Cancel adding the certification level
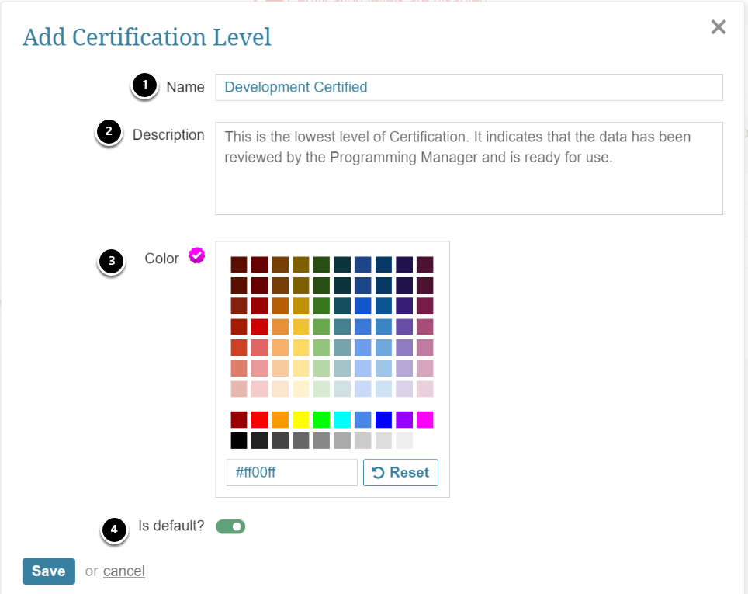The height and width of the screenshot is (594, 748). click(x=124, y=571)
